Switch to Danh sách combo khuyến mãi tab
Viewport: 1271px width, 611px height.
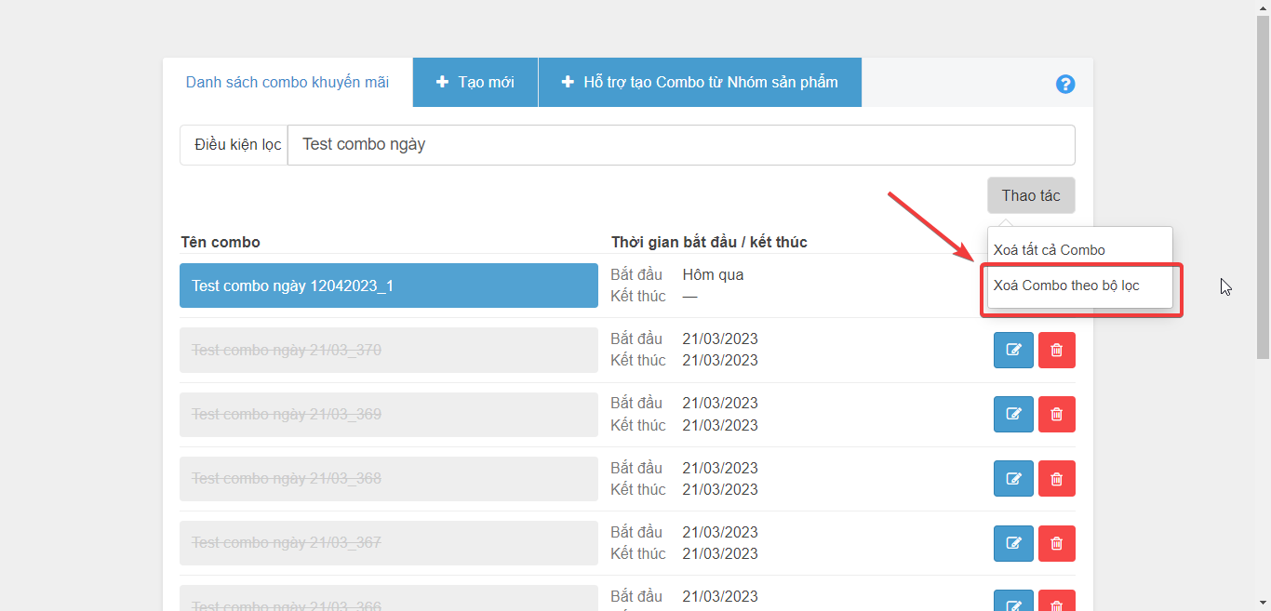point(288,83)
